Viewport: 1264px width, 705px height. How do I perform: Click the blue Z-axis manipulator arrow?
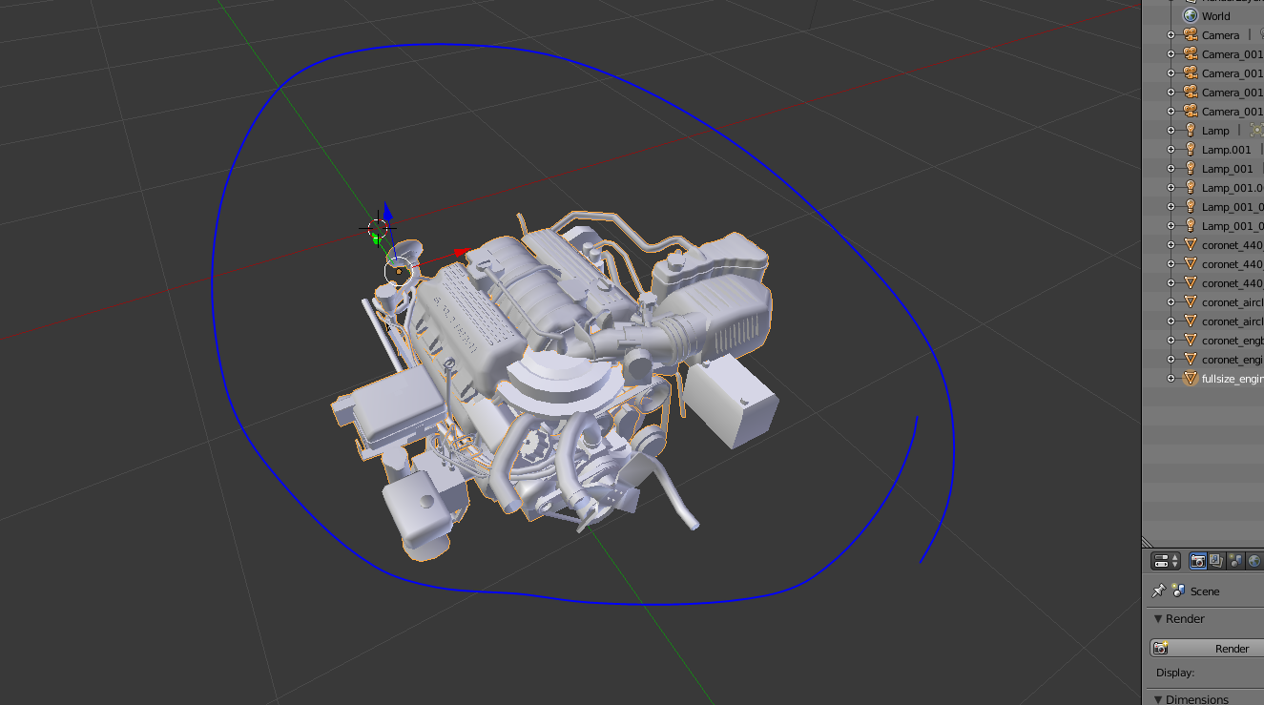click(x=387, y=213)
